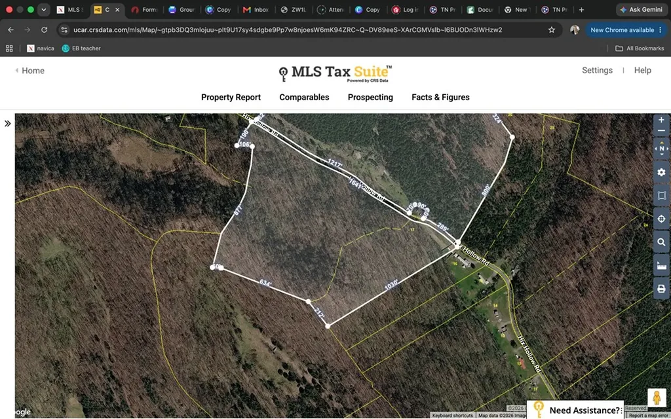Expand the side panel with double chevron
The width and height of the screenshot is (671, 419).
[8, 124]
